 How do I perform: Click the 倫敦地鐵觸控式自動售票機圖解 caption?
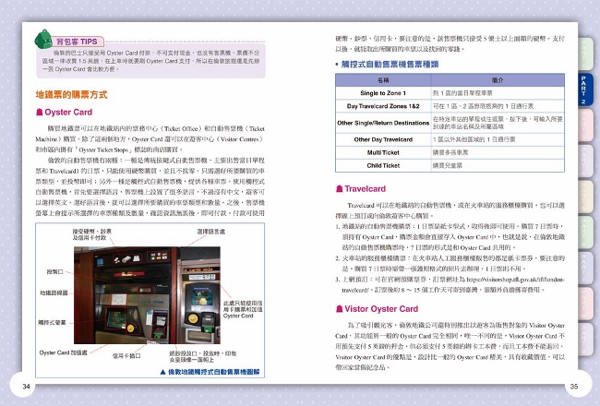[214, 372]
